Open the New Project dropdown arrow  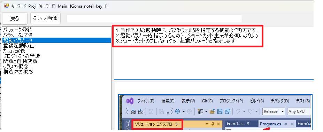[x=206, y=111]
